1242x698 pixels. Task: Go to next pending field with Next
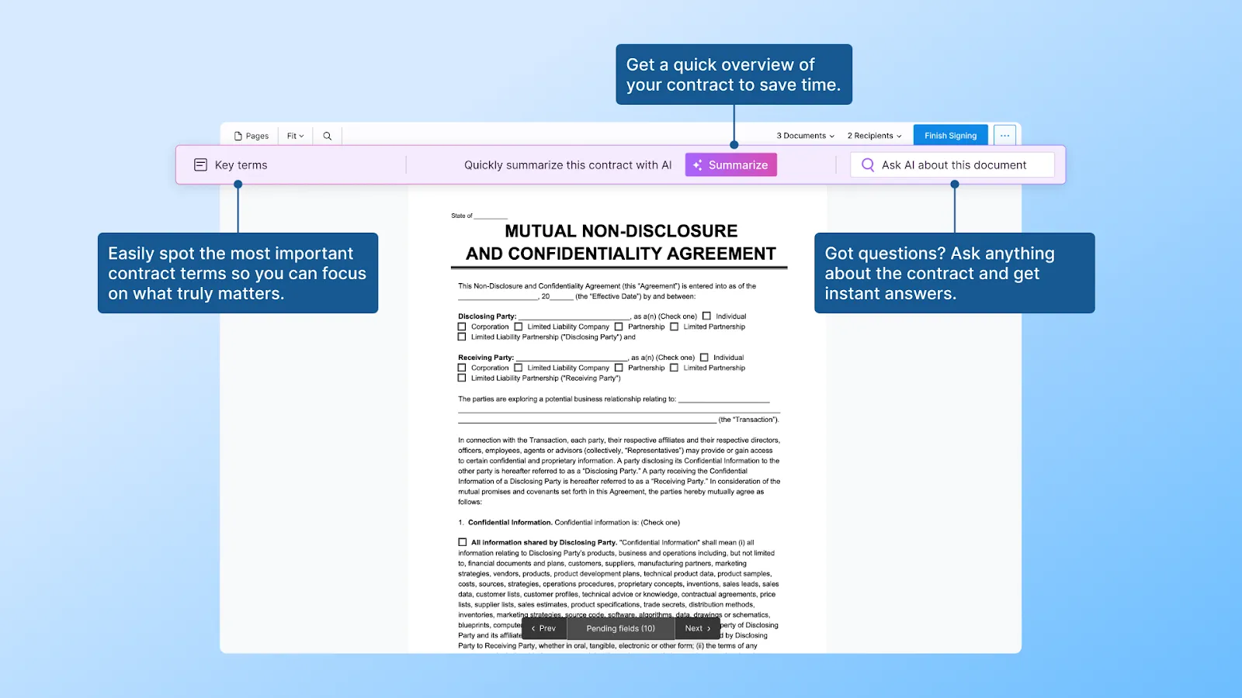697,628
